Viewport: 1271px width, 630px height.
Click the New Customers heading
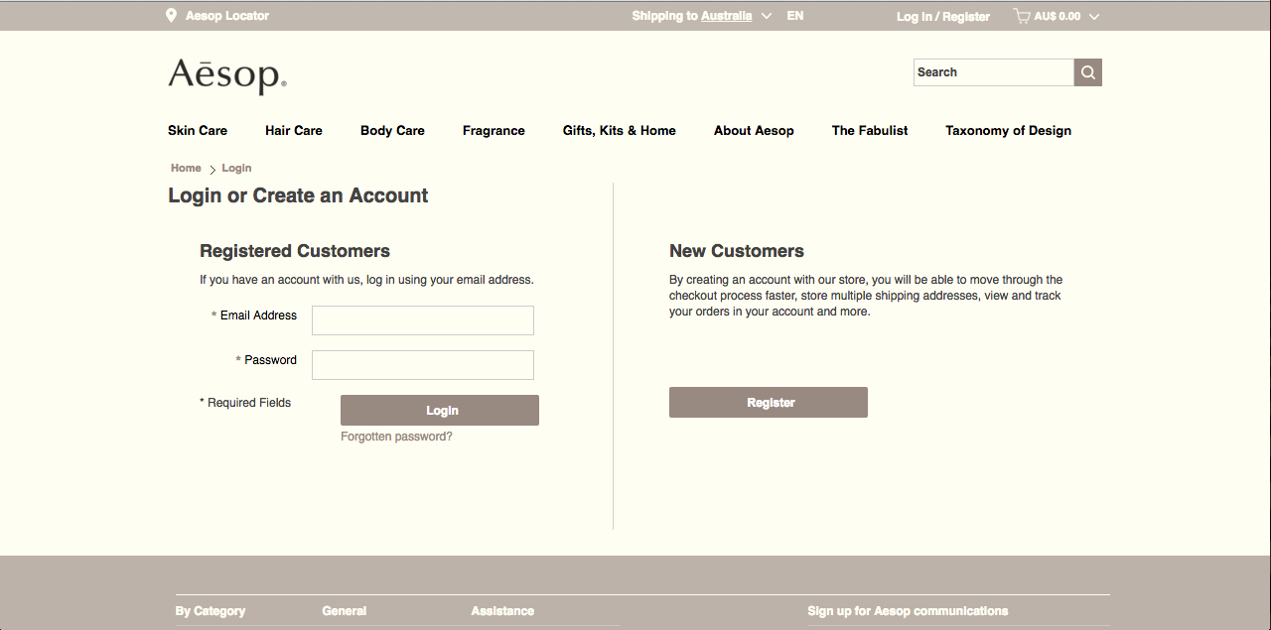pos(737,251)
